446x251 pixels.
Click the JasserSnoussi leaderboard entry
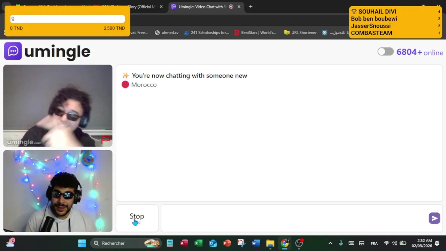pyautogui.click(x=395, y=26)
